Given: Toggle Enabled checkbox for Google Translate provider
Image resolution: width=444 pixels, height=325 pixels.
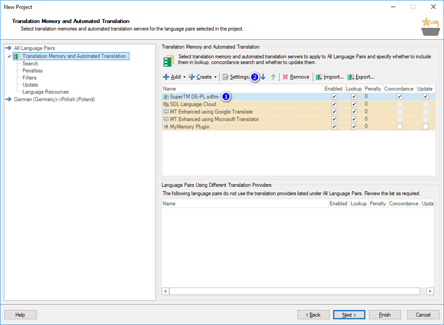Looking at the screenshot, I should click(334, 111).
